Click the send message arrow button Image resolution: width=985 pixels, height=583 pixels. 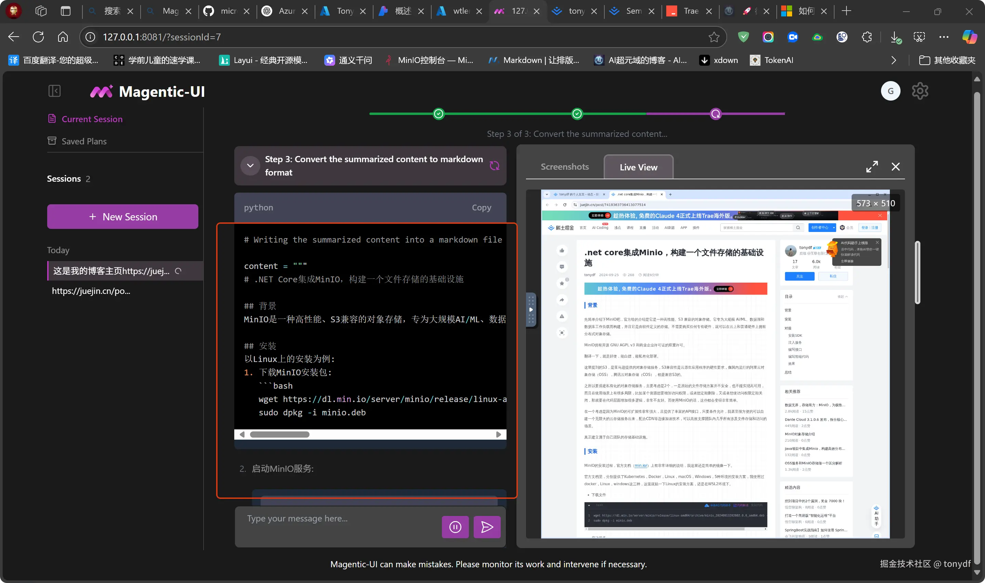[487, 527]
